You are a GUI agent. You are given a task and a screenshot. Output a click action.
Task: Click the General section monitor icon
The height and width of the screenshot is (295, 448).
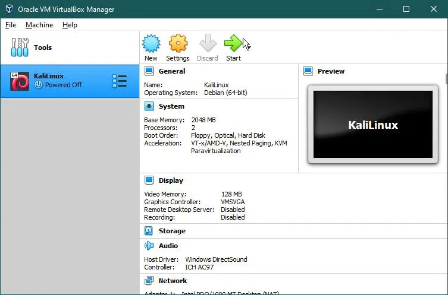149,71
